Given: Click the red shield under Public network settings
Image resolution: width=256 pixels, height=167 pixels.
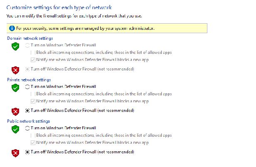Looking at the screenshot, I should 15,153.
